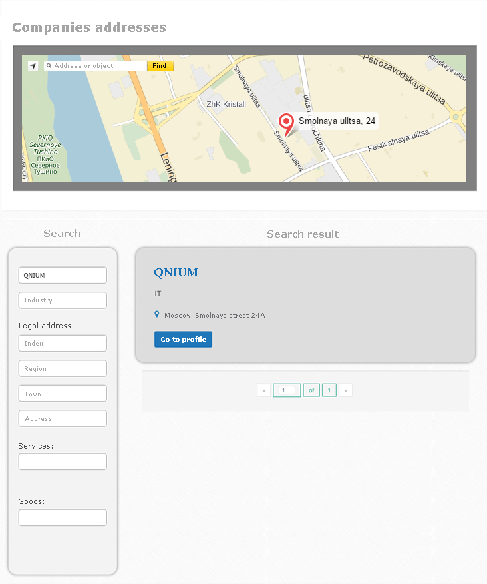
Task: Click the yellow Find button
Action: [160, 66]
